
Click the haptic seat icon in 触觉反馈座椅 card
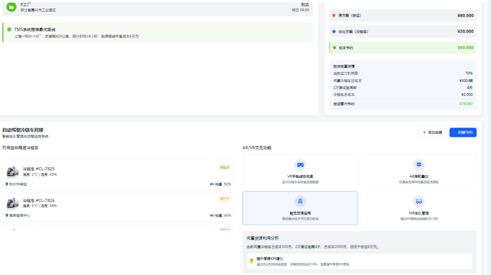tap(300, 201)
